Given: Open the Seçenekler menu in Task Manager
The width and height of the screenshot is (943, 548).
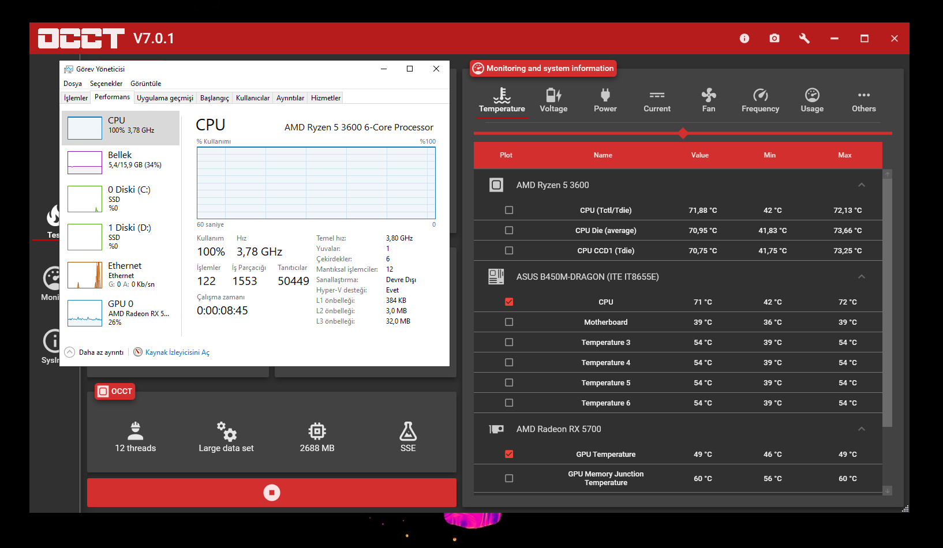Looking at the screenshot, I should click(x=106, y=84).
